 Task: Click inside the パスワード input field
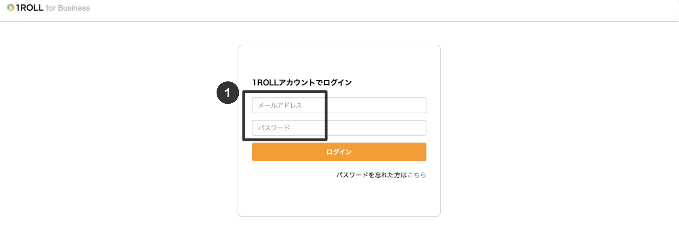[339, 128]
